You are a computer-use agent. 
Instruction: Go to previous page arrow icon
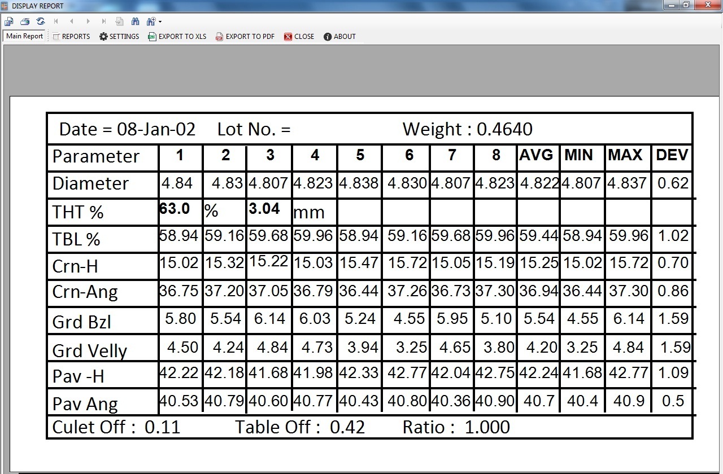(72, 21)
